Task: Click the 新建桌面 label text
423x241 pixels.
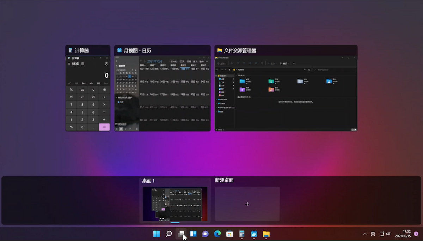Action: (x=224, y=180)
